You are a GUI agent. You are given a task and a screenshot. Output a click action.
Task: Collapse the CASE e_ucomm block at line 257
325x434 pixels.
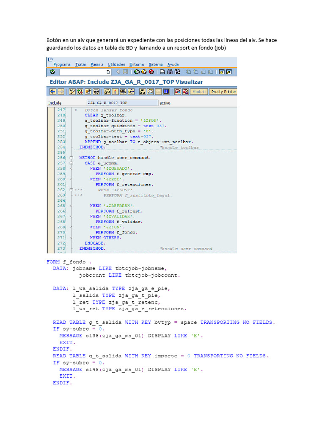71,163
